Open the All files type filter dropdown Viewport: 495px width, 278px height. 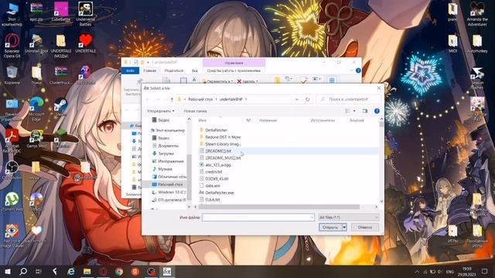tap(348, 217)
